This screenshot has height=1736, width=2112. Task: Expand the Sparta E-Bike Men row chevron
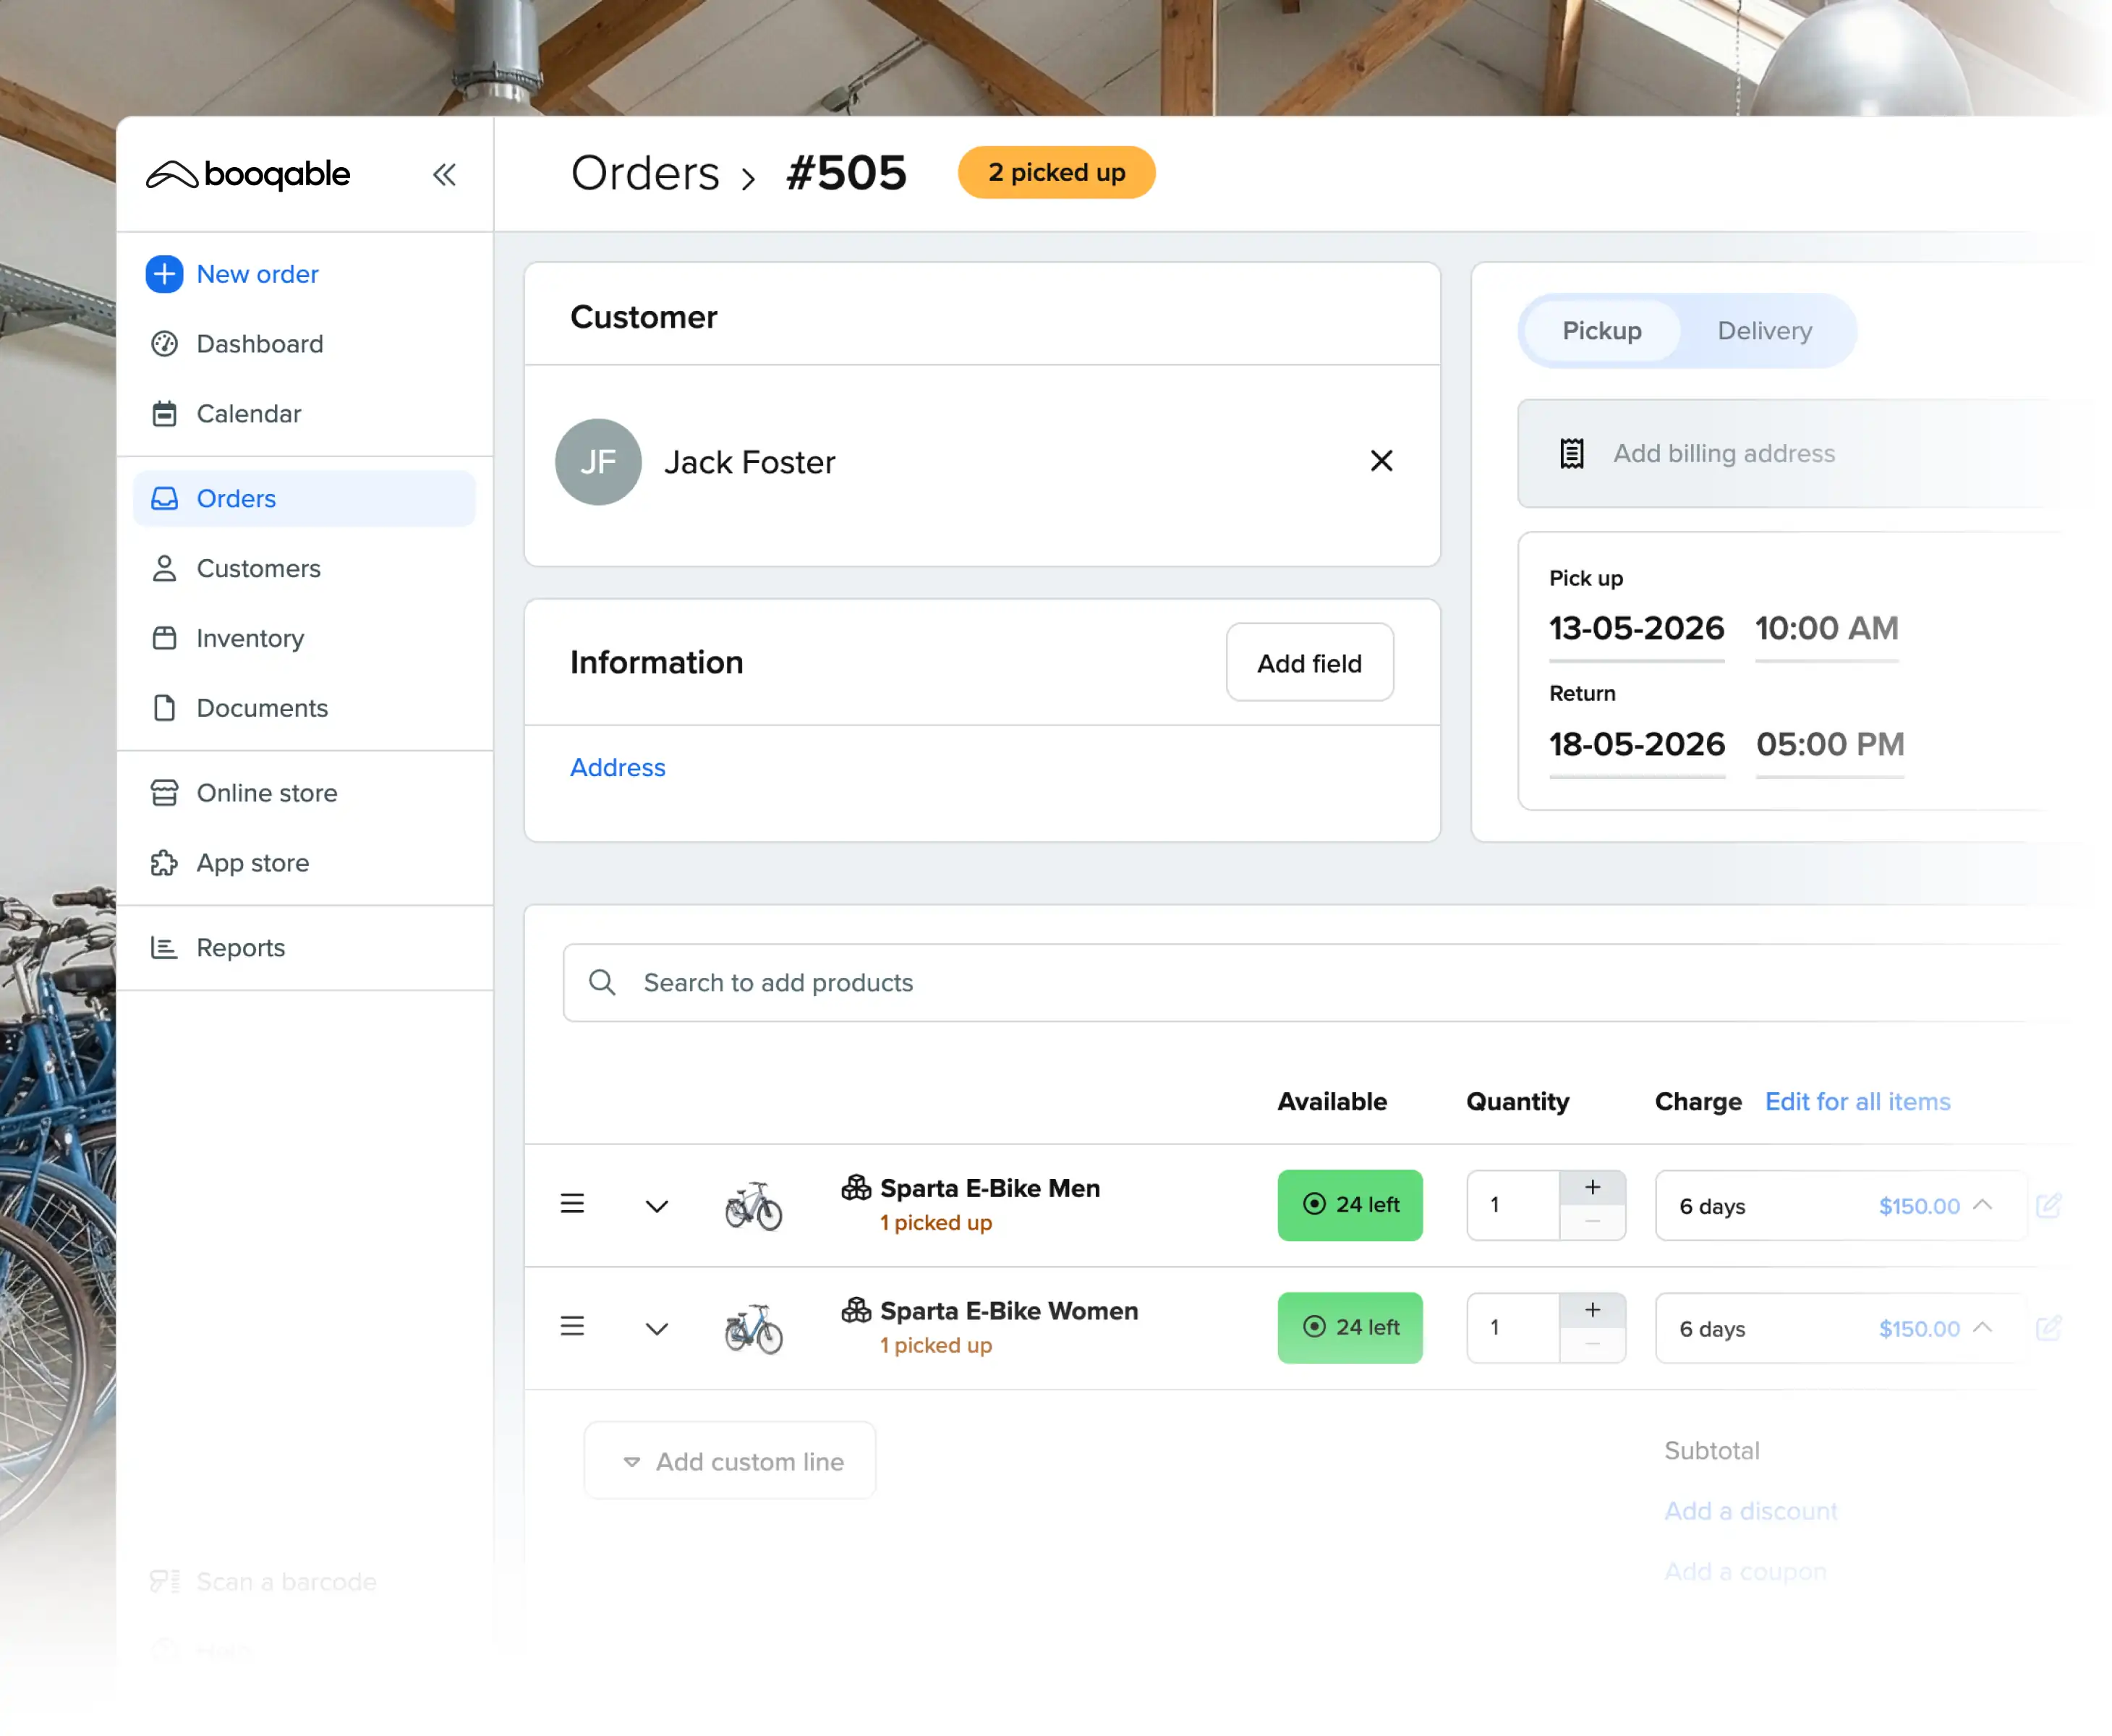tap(657, 1206)
